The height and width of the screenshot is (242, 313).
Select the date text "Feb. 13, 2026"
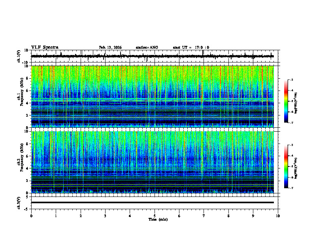(110, 47)
